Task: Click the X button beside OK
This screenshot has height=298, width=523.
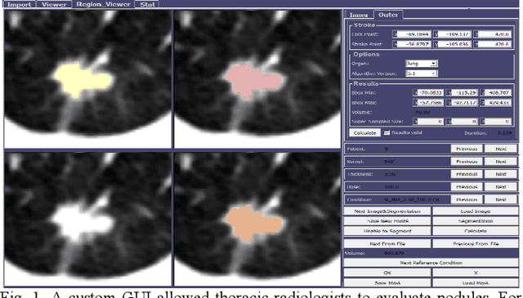Action: (x=476, y=273)
